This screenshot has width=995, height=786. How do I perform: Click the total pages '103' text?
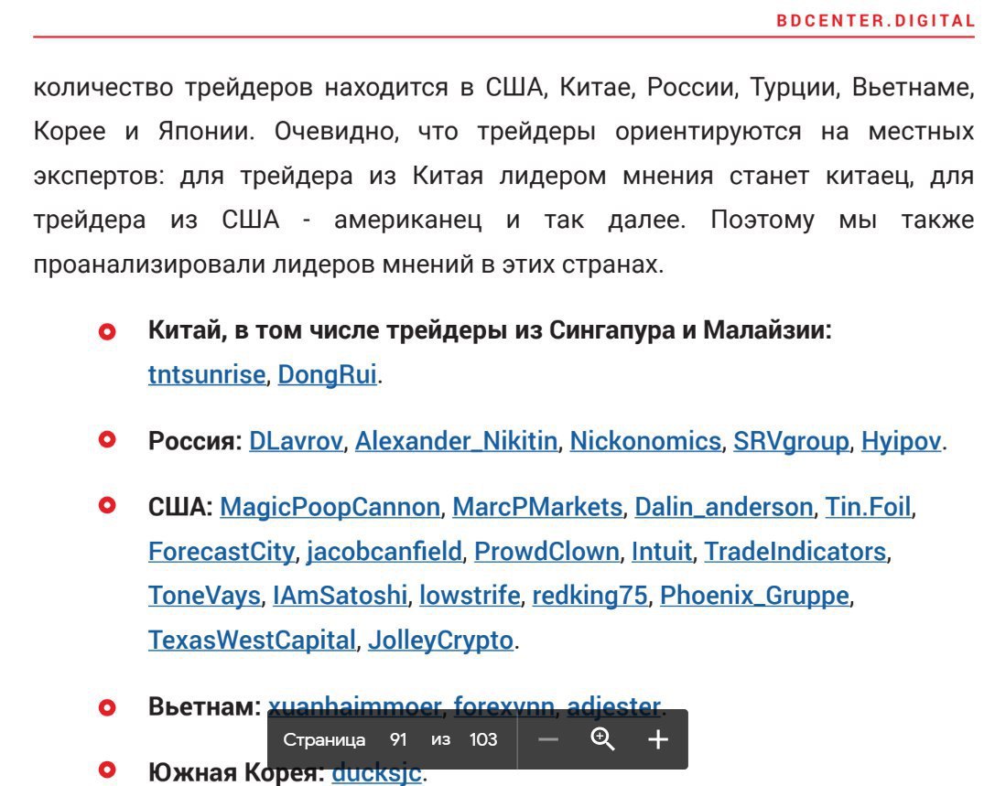483,739
